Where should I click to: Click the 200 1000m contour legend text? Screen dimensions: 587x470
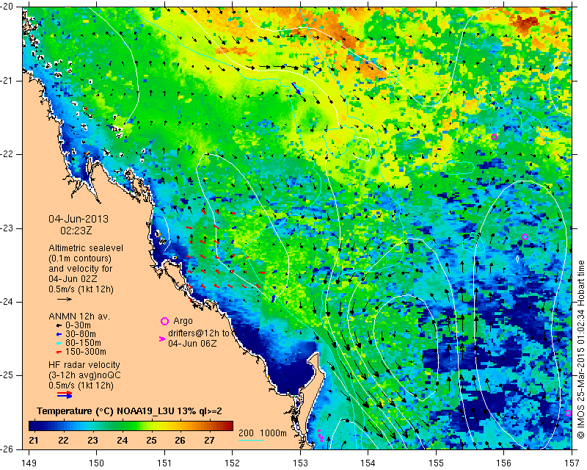pyautogui.click(x=263, y=433)
